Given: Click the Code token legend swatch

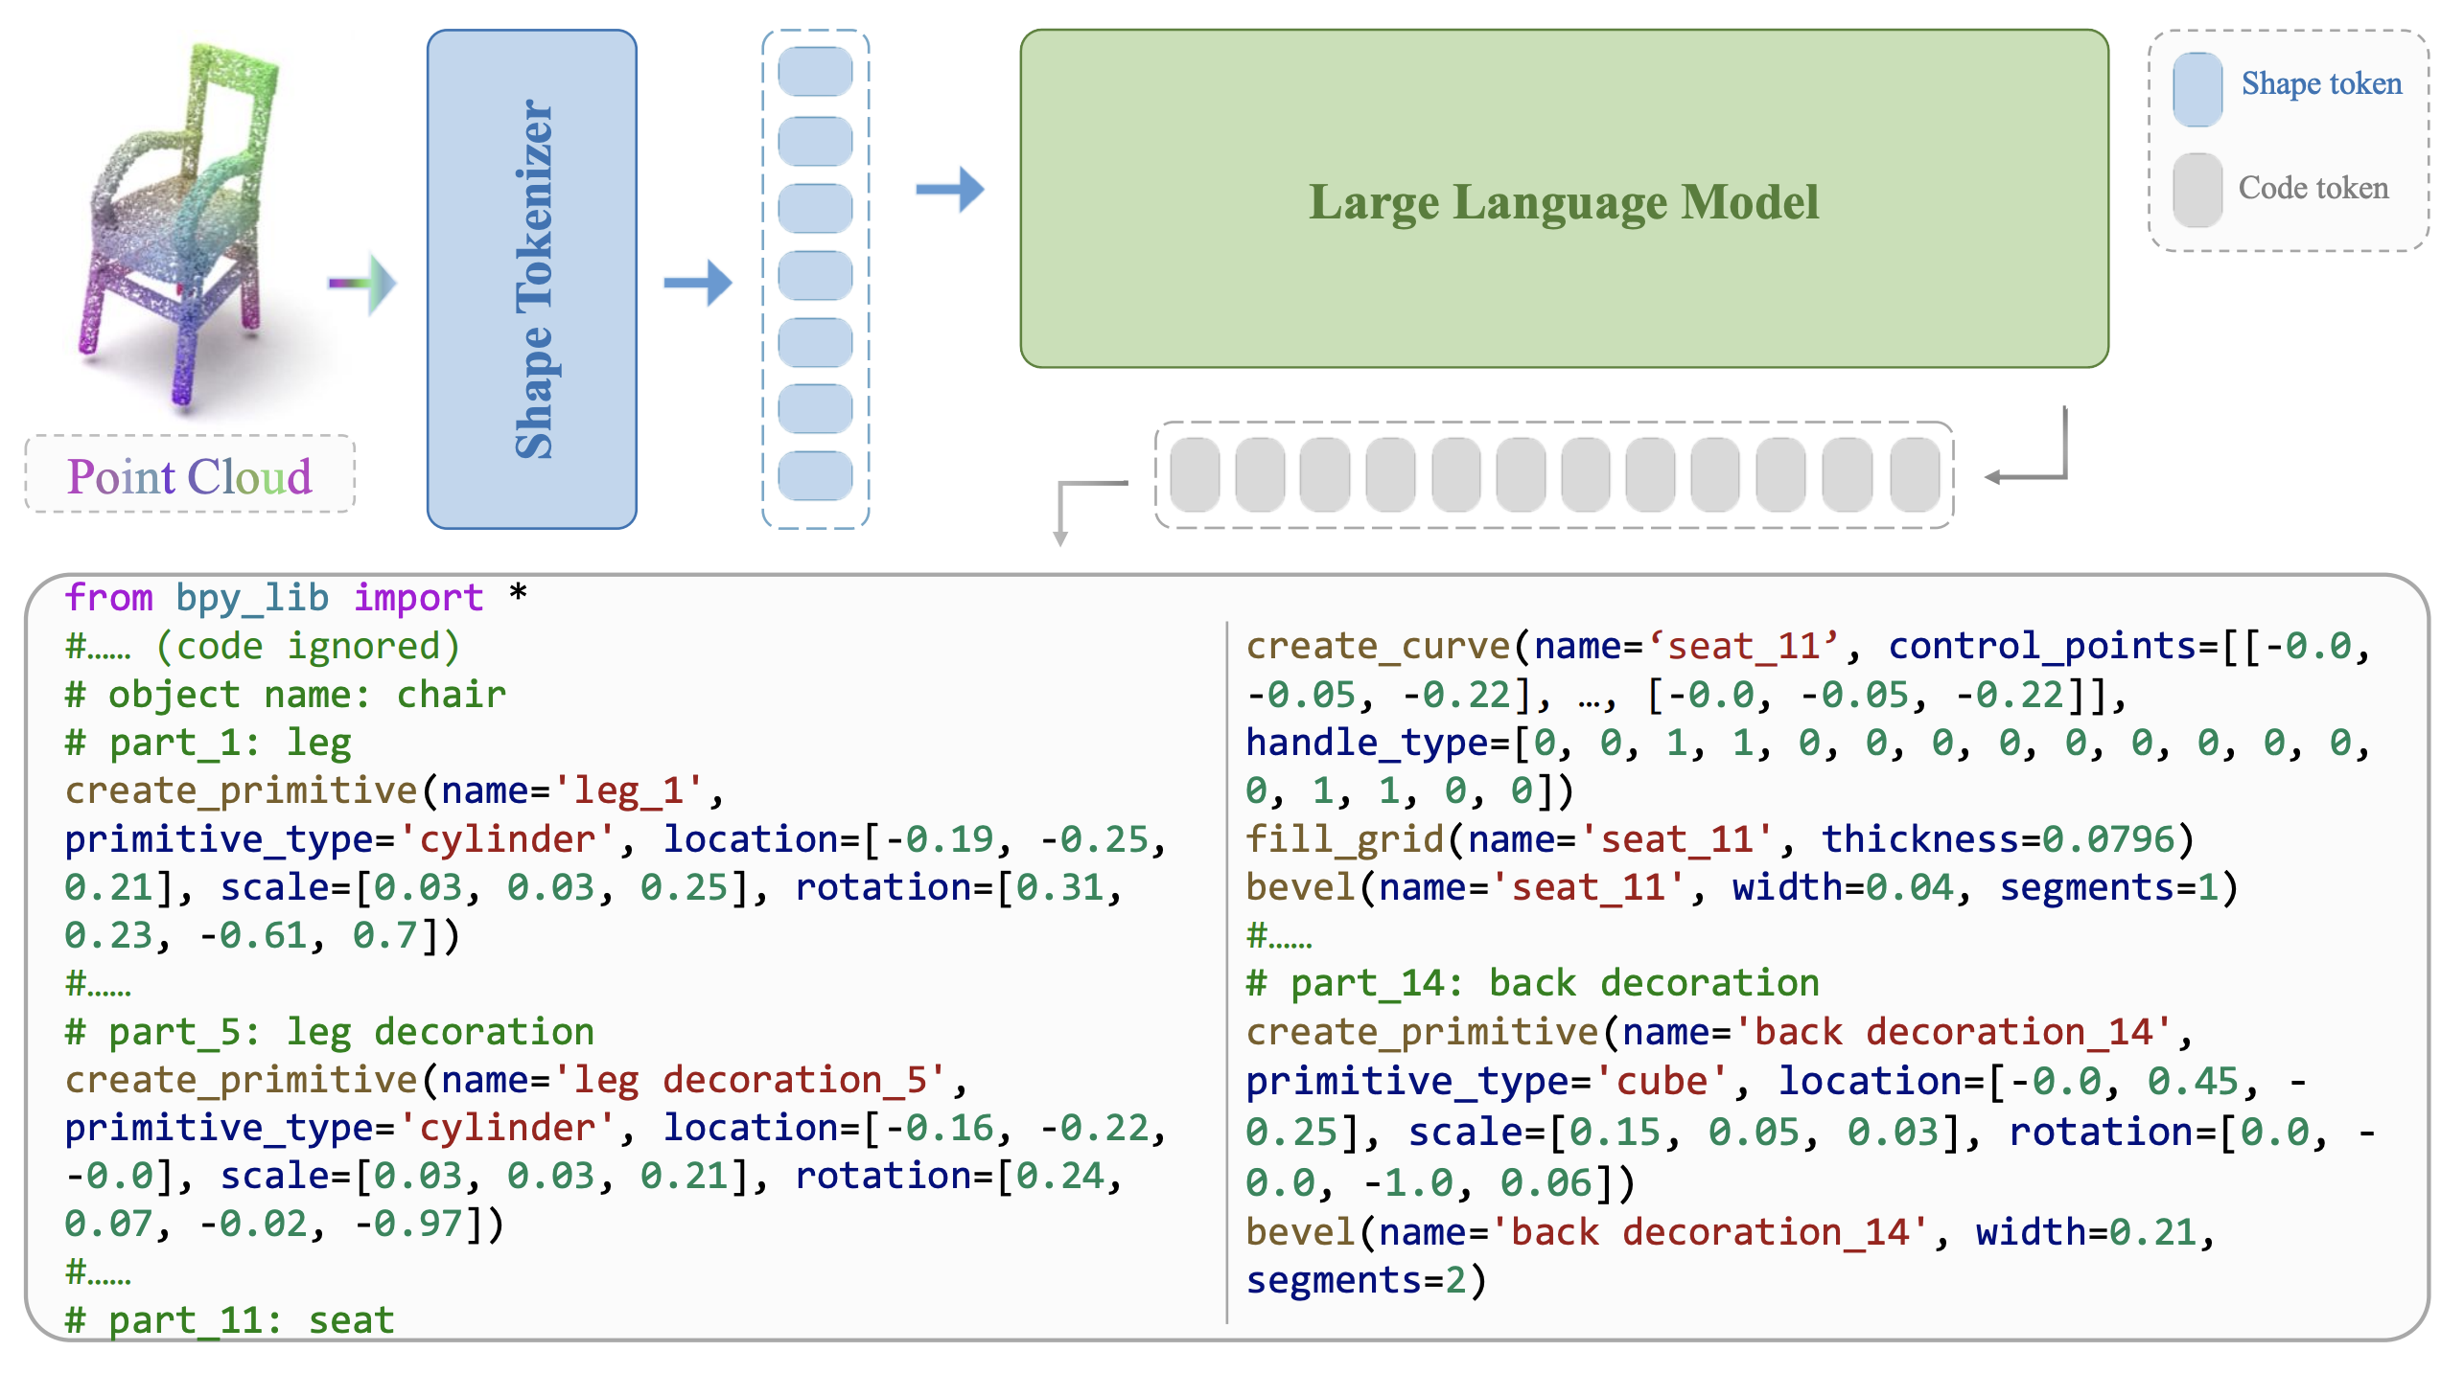Looking at the screenshot, I should [2197, 190].
